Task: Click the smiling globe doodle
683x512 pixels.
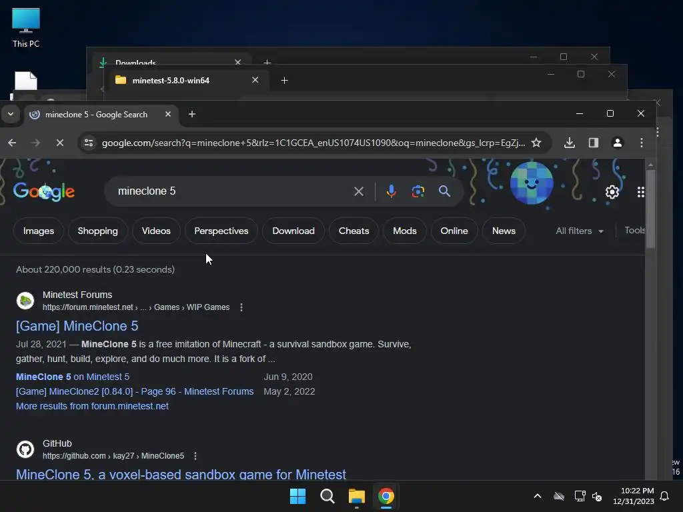Action: pos(532,183)
